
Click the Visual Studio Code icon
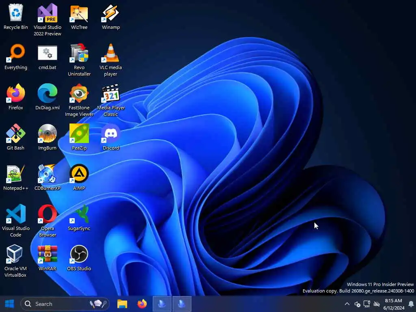(x=16, y=220)
